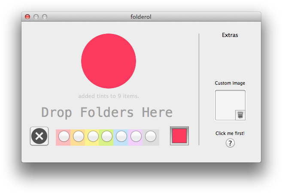
Task: Pick the green label radio button
Action: coord(107,137)
